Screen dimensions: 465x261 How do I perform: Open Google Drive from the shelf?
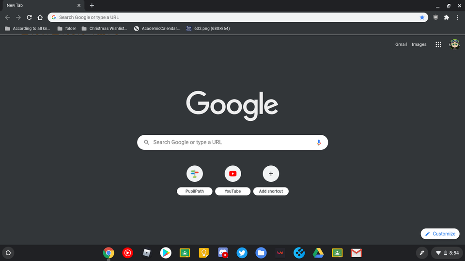pyautogui.click(x=318, y=253)
